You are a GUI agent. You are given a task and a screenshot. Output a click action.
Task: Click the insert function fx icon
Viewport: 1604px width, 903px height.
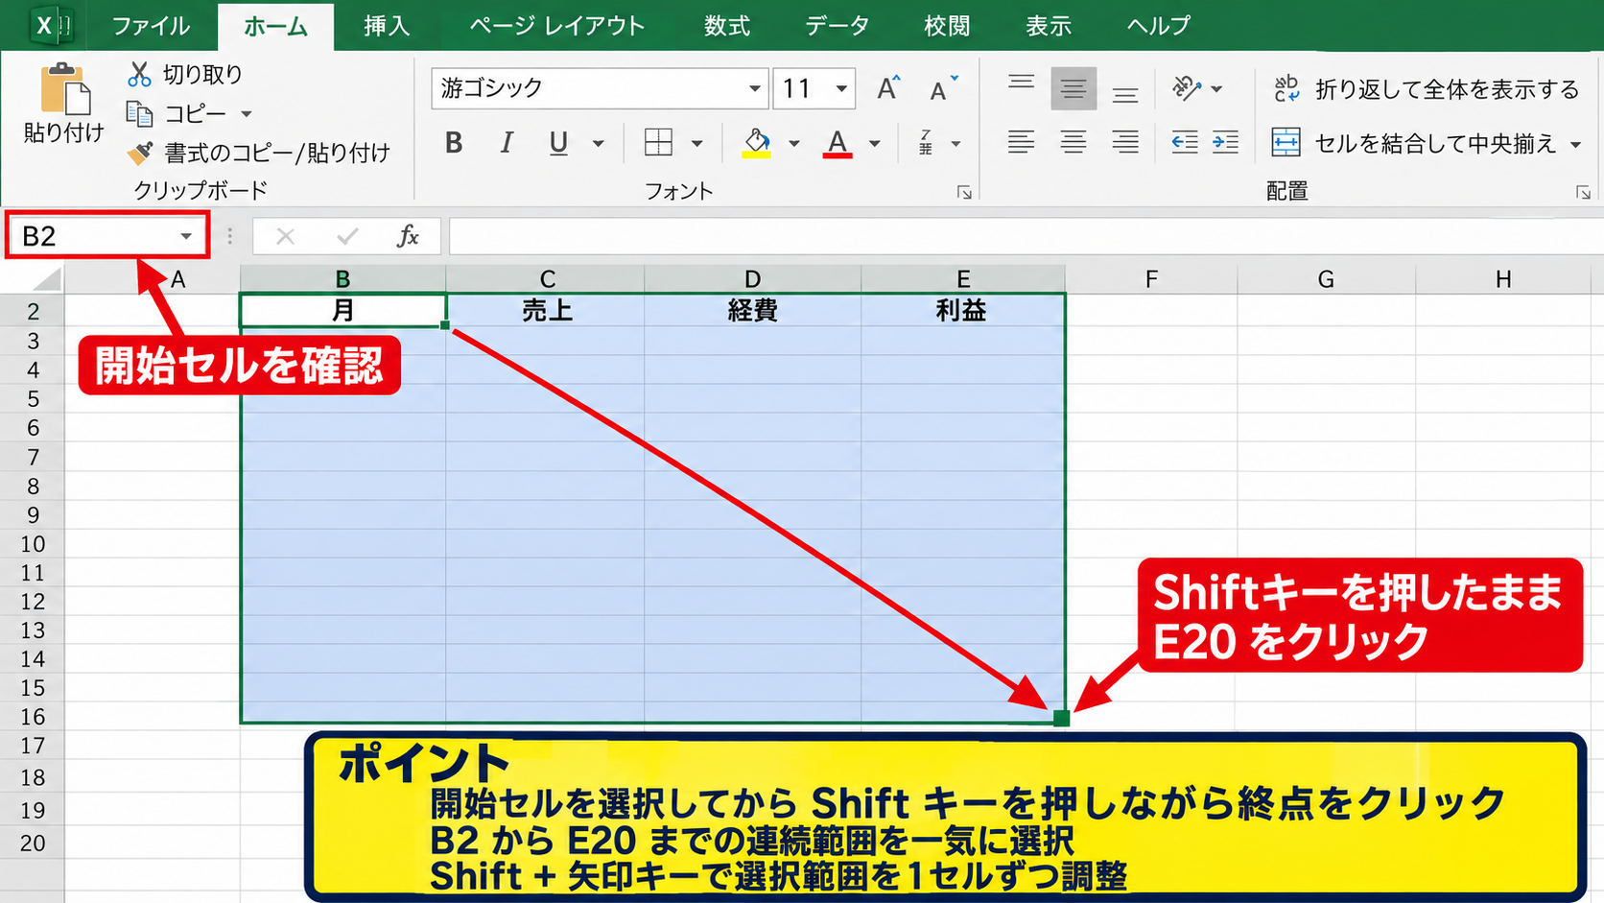[408, 236]
